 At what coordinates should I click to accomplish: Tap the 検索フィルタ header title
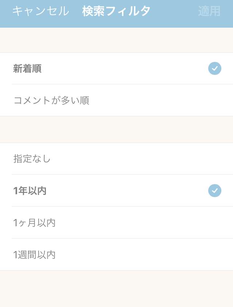(x=116, y=11)
